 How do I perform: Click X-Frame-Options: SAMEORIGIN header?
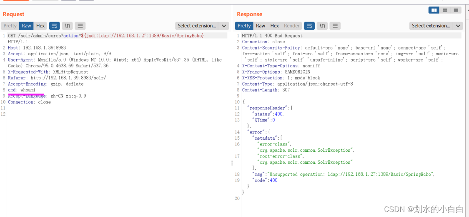click(x=276, y=72)
